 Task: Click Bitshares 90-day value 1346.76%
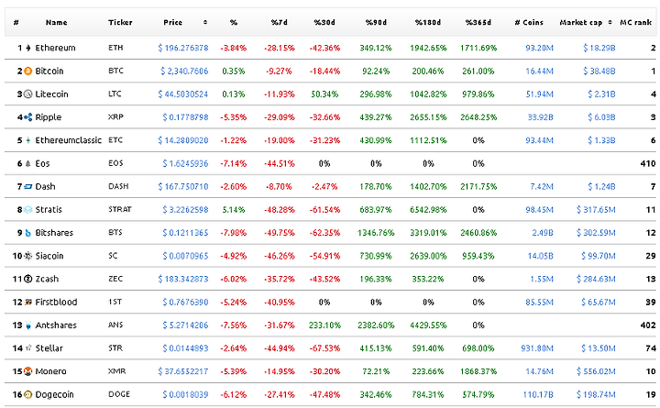pyautogui.click(x=376, y=233)
